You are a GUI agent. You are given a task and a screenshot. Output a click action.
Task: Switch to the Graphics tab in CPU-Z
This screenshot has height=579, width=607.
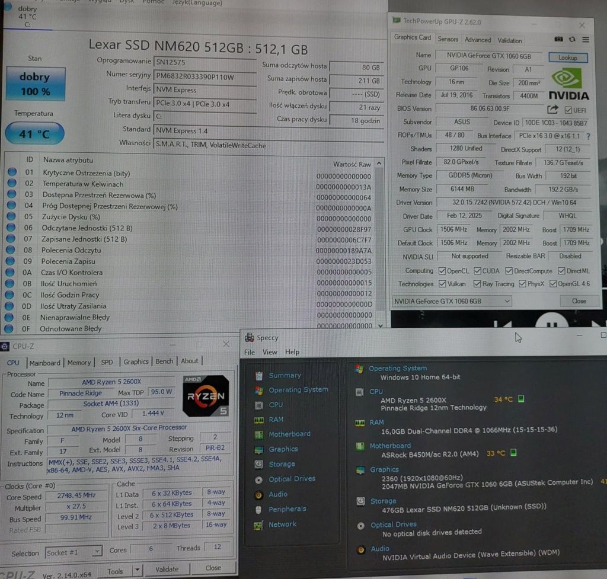point(136,362)
